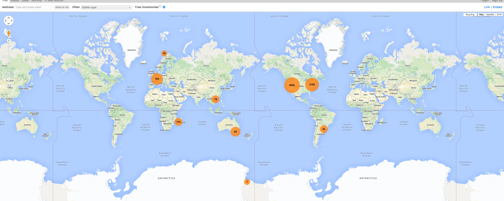
Task: Switch to B+W map style
Action: 499,15
